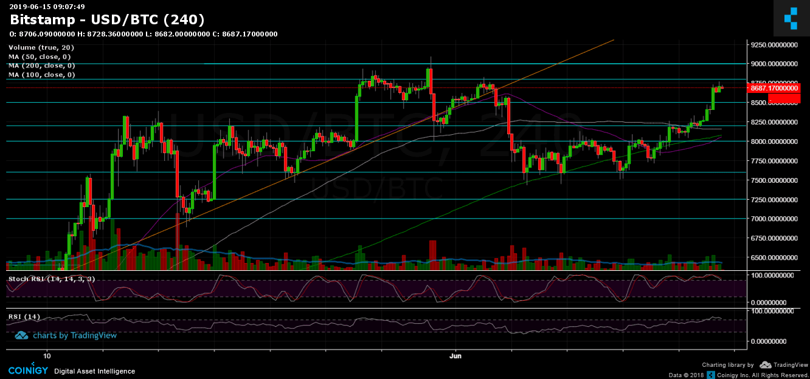Screen dimensions: 810x379
Task: Click the red current price label 8687.17
Action: click(774, 89)
